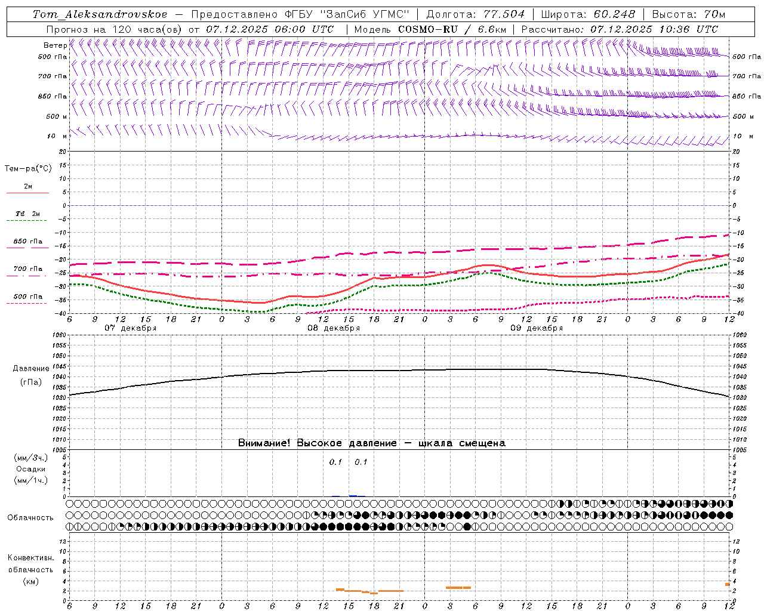Click the '08 декабря' date label
The width and height of the screenshot is (764, 611).
coord(334,328)
